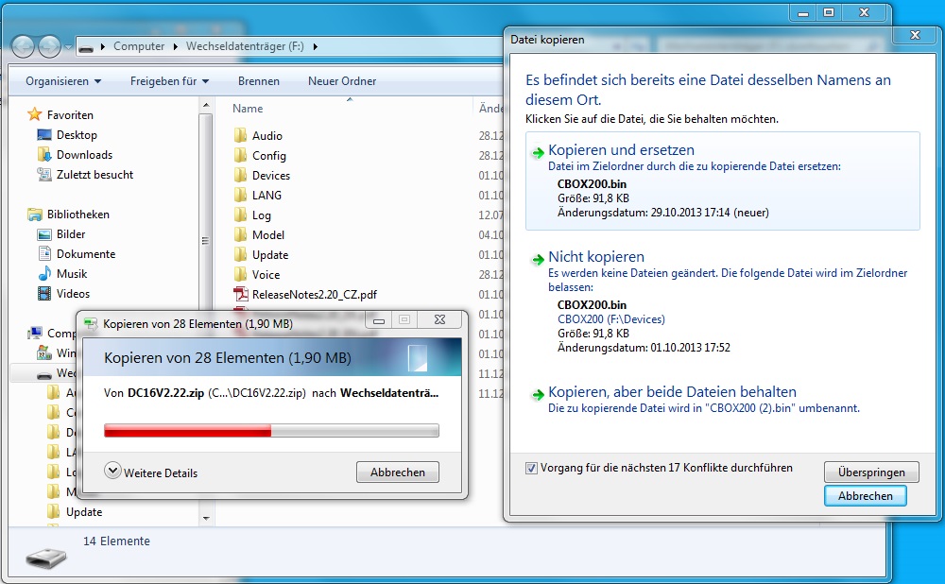
Task: Select the LANG folder icon
Action: [240, 196]
